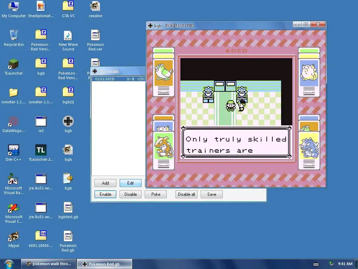Open the 9:41 AM clock
The height and width of the screenshot is (269, 358).
[x=345, y=264]
